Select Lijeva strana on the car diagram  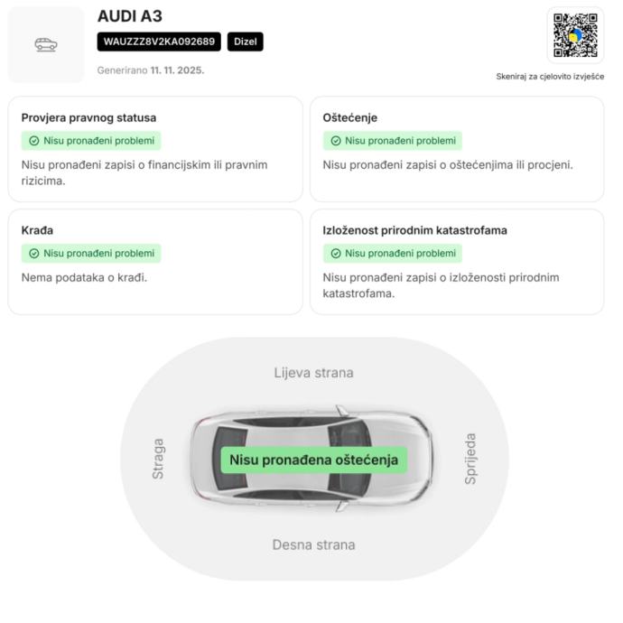click(x=313, y=373)
